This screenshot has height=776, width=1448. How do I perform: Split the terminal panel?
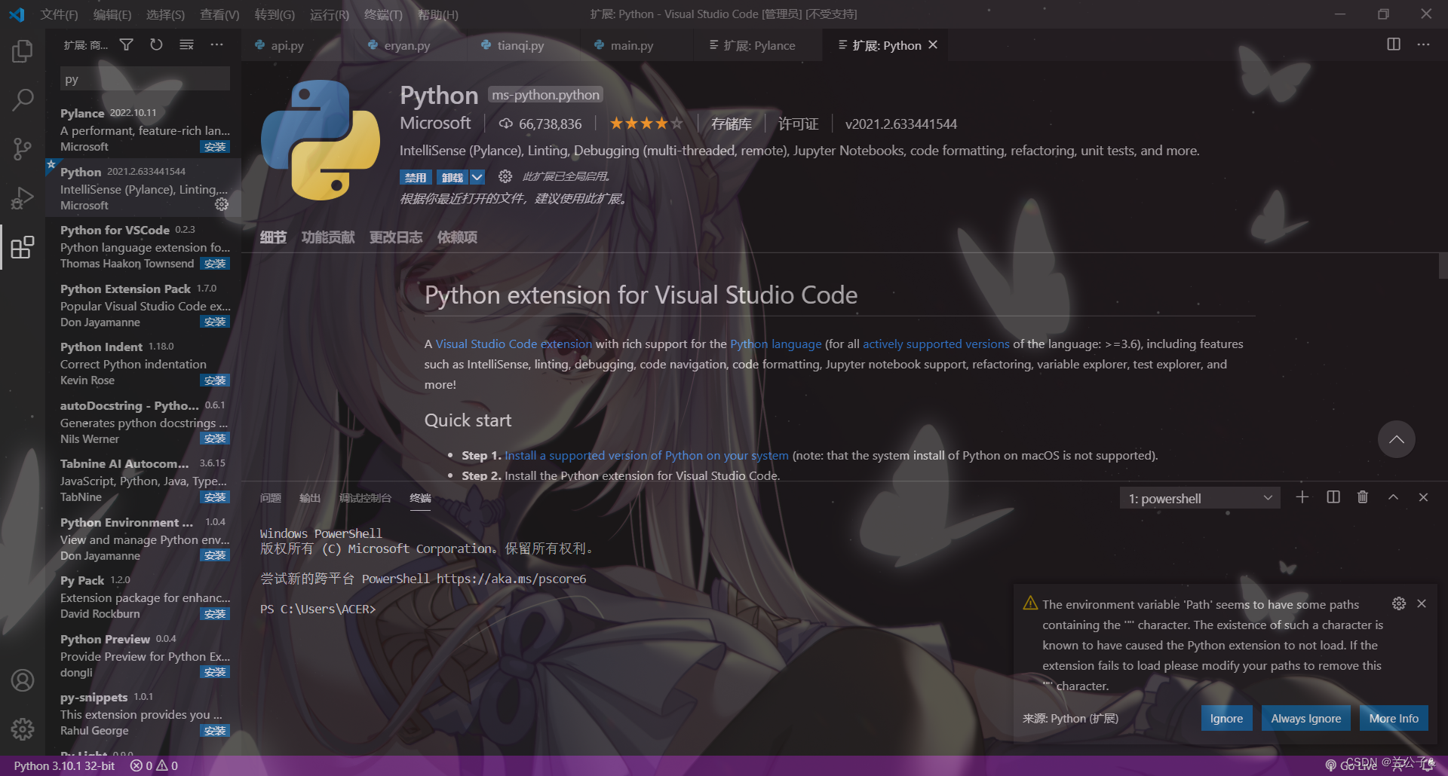1333,497
